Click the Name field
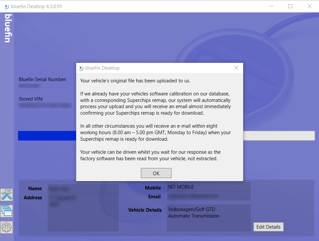The height and width of the screenshot is (241, 319). click(83, 188)
